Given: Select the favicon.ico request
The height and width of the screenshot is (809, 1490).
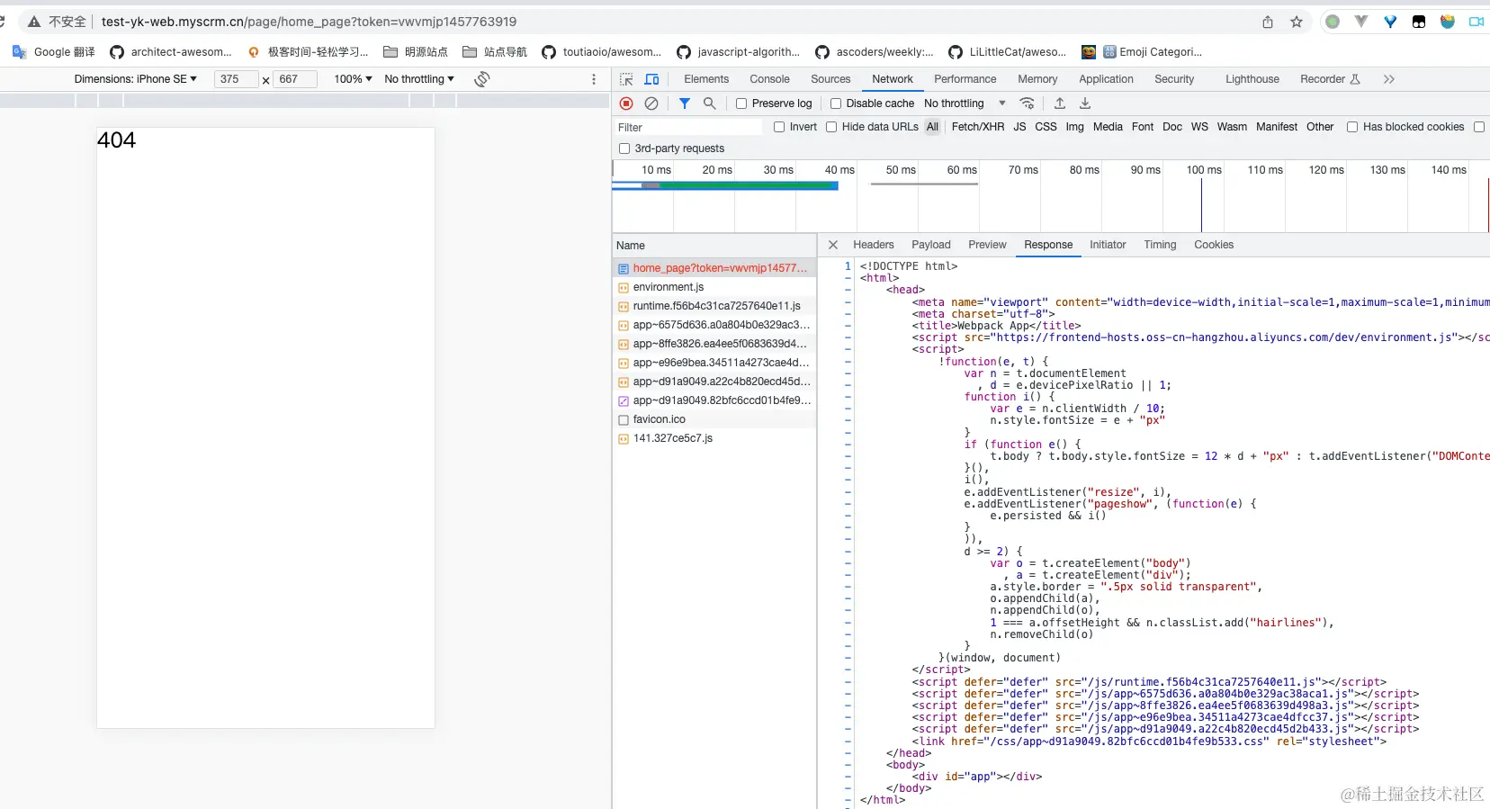Looking at the screenshot, I should tap(714, 419).
